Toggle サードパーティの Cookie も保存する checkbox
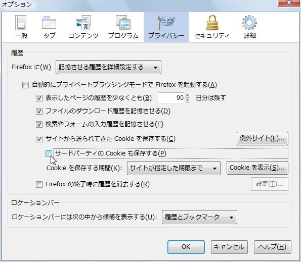This screenshot has height=262, width=301. coord(49,153)
